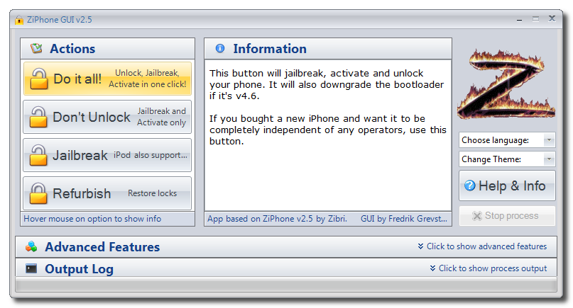Select the Jailbreak action button
This screenshot has width=573, height=308.
107,155
